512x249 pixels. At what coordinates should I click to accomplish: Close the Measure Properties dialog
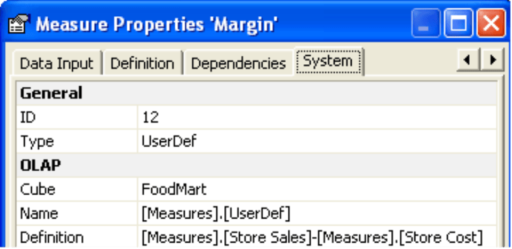click(491, 23)
